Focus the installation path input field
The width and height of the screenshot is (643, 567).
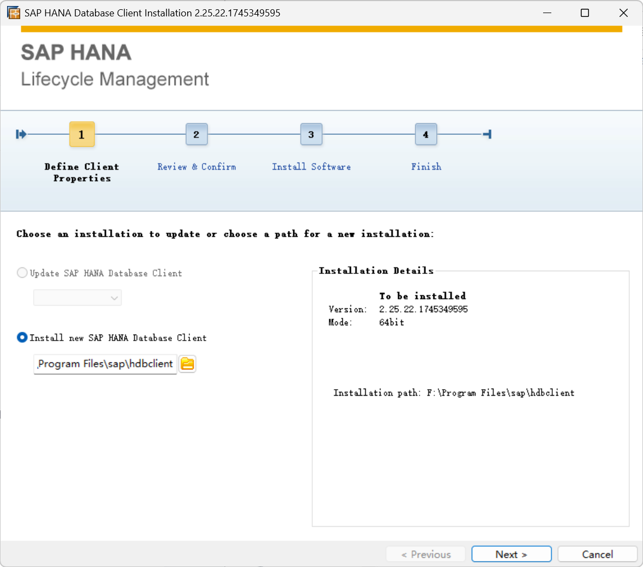105,363
